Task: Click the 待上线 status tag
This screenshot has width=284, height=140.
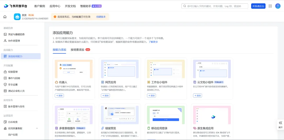Action: pos(31,15)
